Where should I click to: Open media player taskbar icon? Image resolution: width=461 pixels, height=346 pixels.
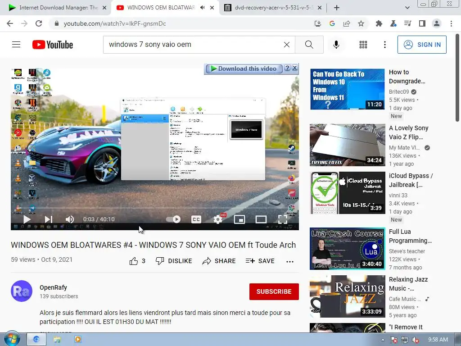[78, 340]
